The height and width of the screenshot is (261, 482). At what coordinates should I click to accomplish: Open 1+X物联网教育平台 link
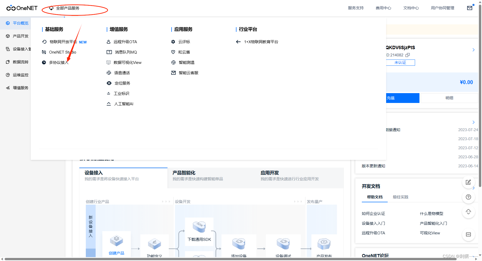261,42
